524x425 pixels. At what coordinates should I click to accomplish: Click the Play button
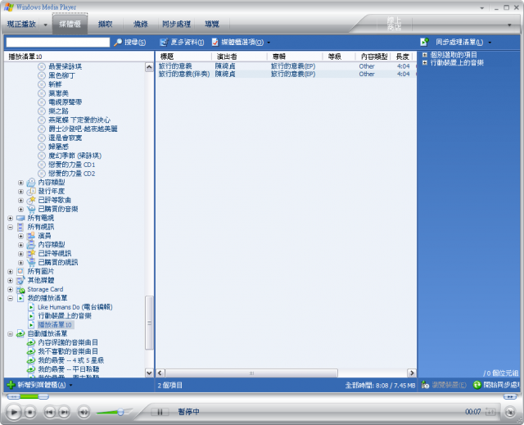coord(14,412)
